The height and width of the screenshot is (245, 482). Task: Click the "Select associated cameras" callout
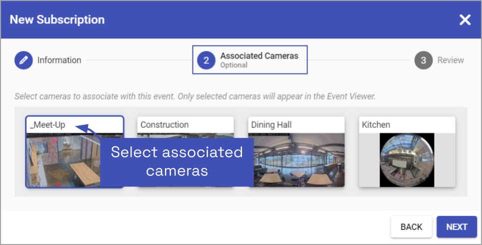(x=177, y=161)
